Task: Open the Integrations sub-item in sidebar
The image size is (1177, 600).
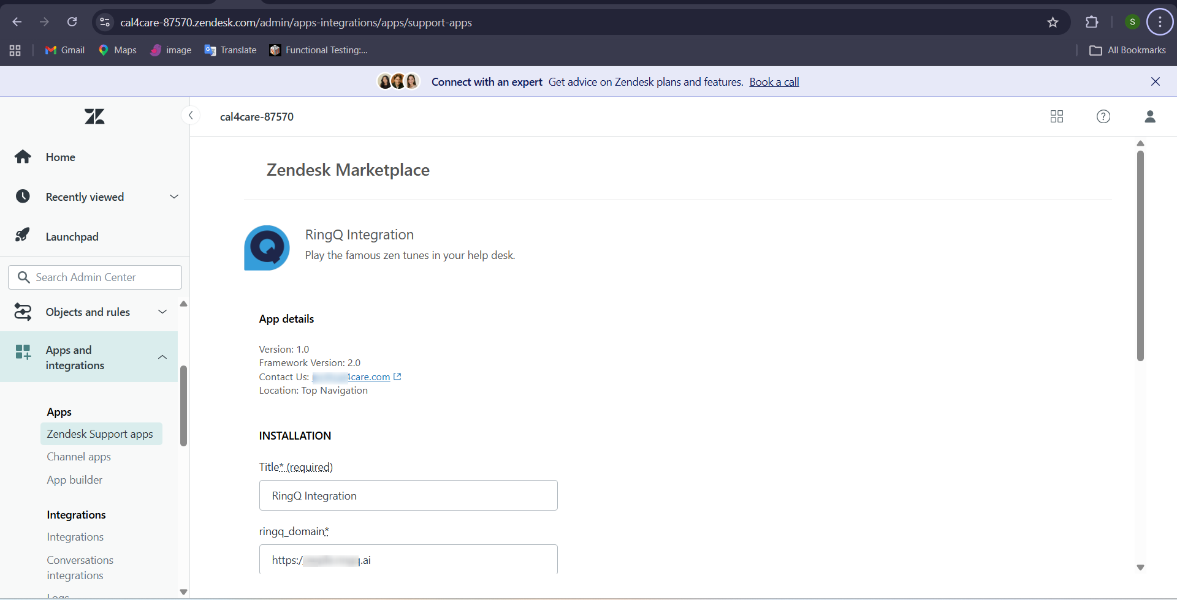Action: tap(75, 537)
